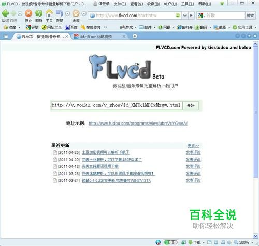Open the 2011-03-28 优酷 update link

118,174
